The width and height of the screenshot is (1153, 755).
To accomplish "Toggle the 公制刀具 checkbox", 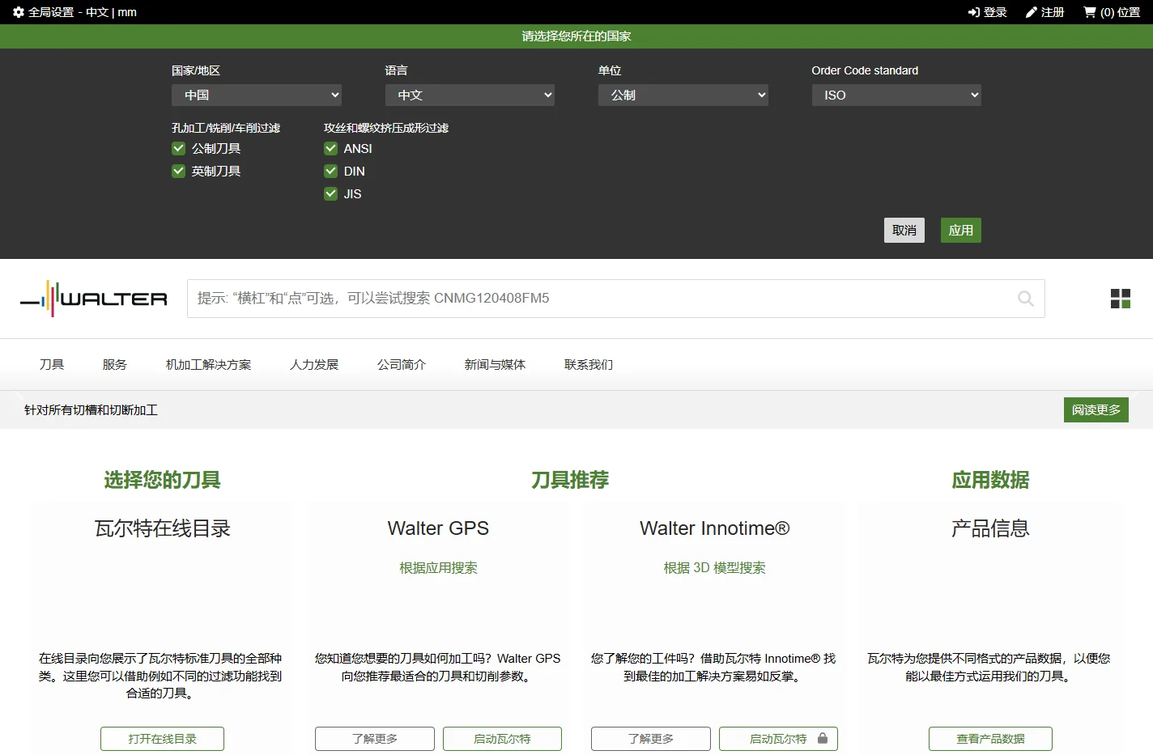I will (x=178, y=148).
